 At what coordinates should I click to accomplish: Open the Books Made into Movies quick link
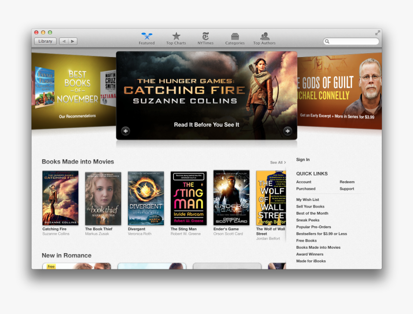[x=318, y=247]
